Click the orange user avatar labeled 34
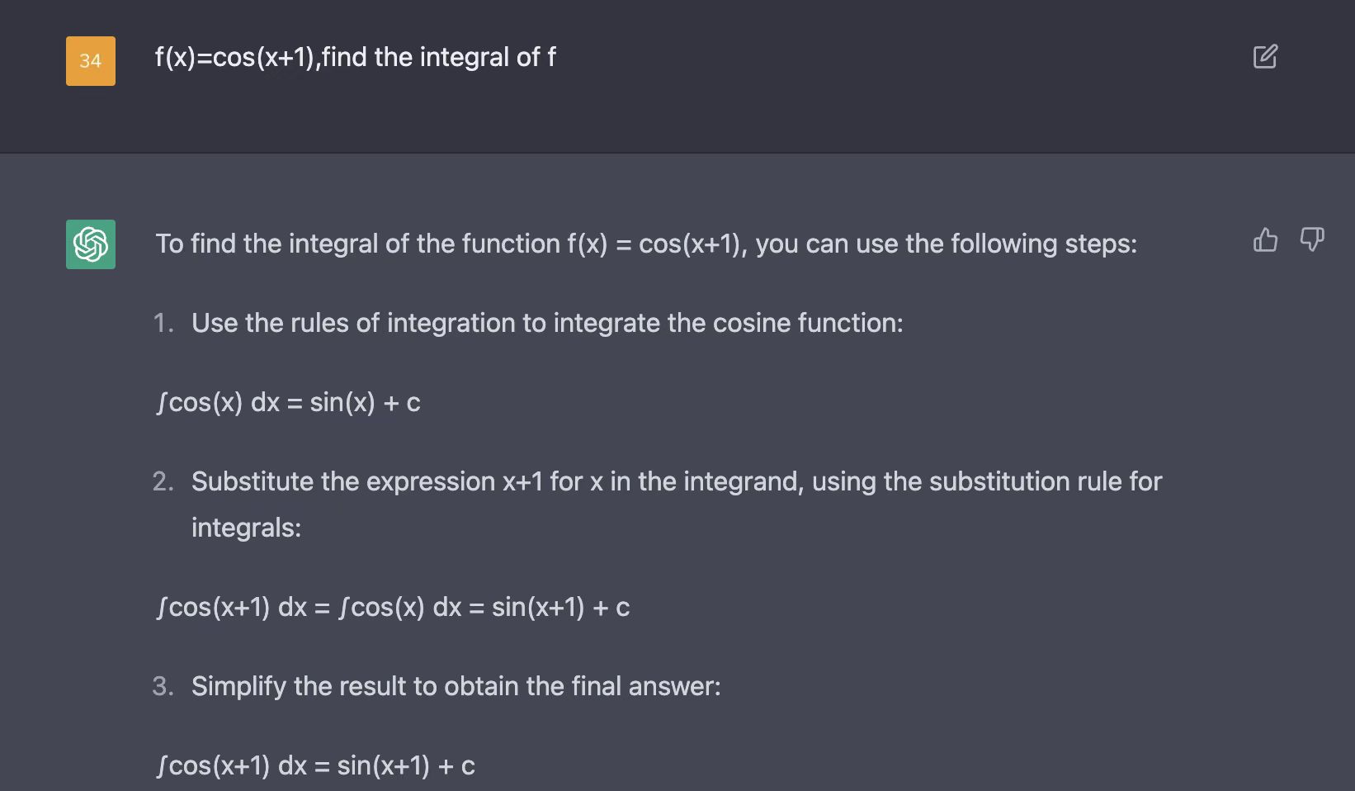 tap(91, 61)
